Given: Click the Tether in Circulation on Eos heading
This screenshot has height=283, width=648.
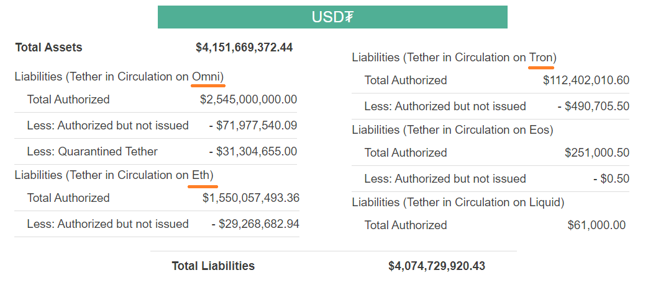Looking at the screenshot, I should [x=452, y=130].
